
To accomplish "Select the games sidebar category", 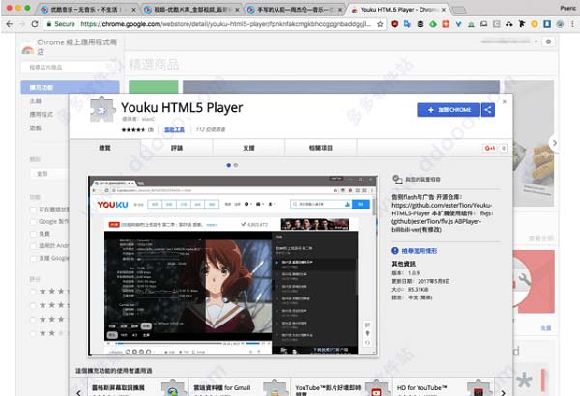I will (x=35, y=127).
